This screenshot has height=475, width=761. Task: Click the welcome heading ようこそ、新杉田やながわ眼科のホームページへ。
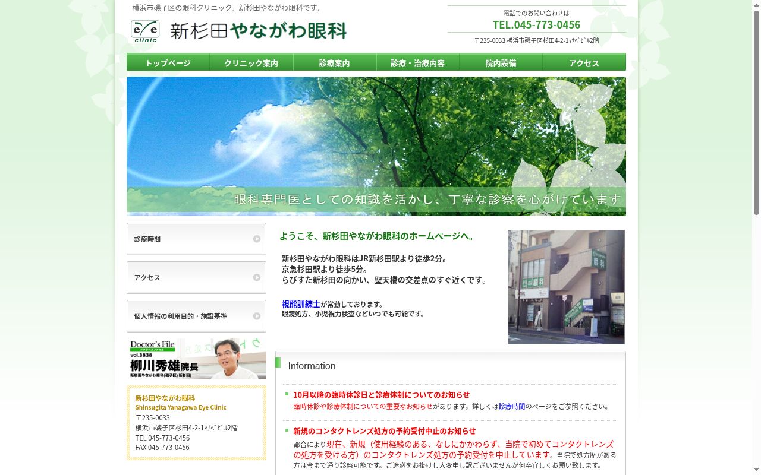point(378,236)
